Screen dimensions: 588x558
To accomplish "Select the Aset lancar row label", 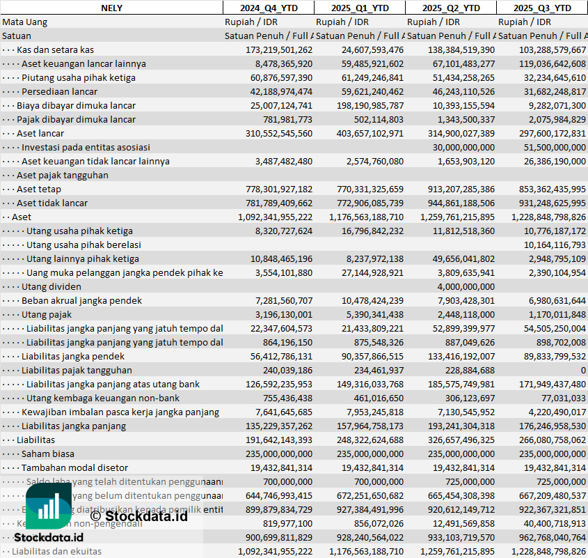I will [x=40, y=133].
